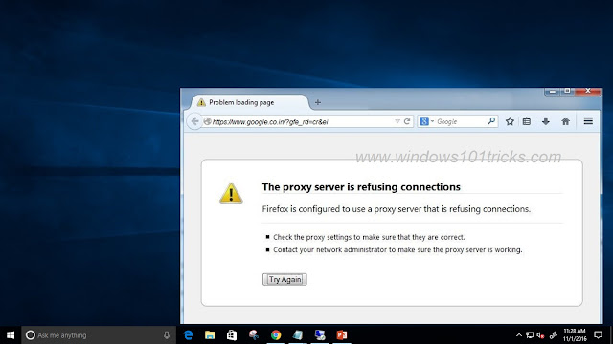Click the magnifier icon in search box
This screenshot has height=344, width=613.
[491, 121]
